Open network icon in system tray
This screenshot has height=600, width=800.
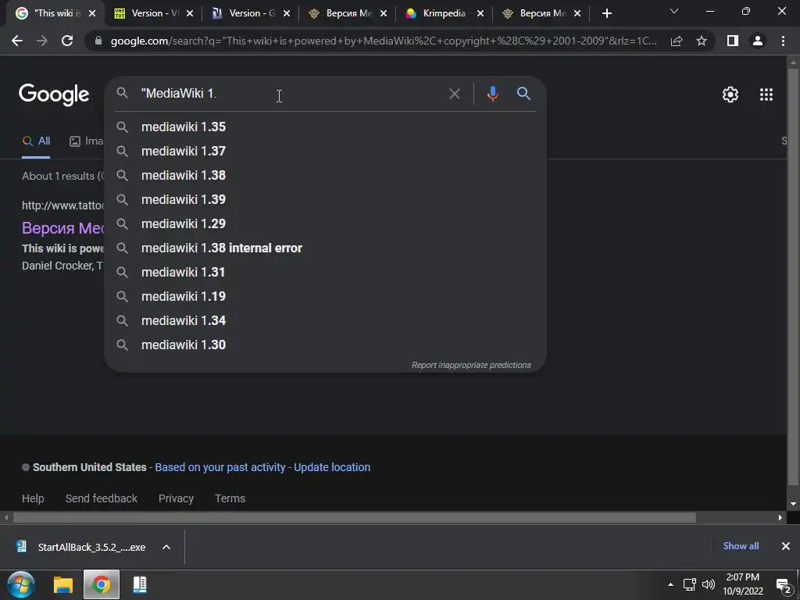689,584
